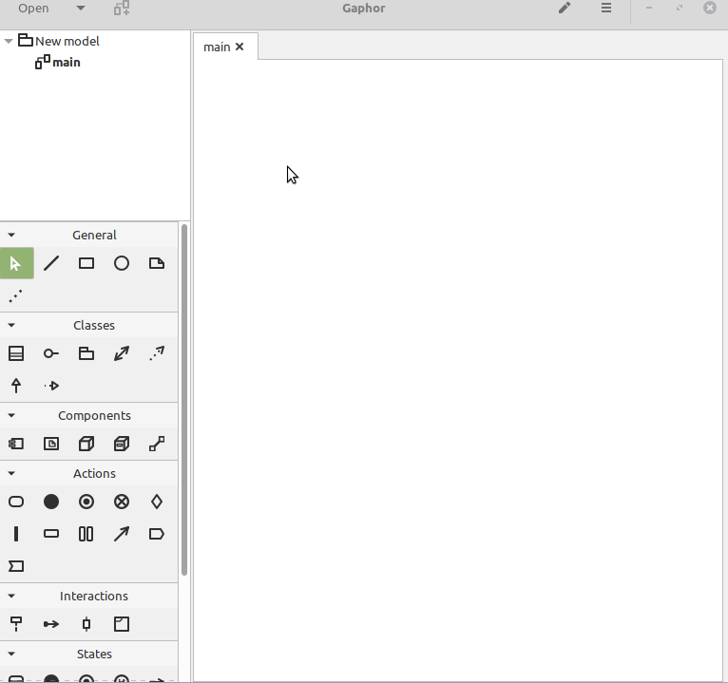Pick the Initial node filled circle in Actions
The height and width of the screenshot is (683, 728).
point(51,502)
